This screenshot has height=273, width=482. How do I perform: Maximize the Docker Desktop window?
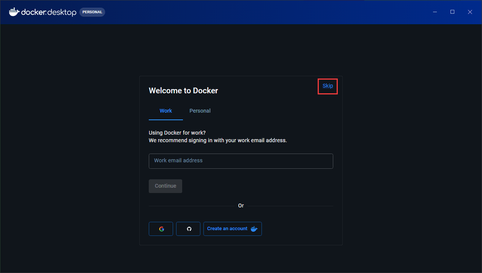pyautogui.click(x=452, y=12)
